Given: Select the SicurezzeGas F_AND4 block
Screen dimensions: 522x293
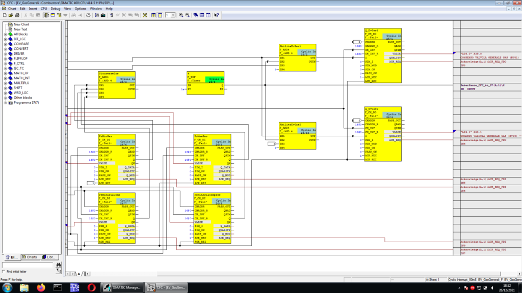Looking at the screenshot, I should tap(117, 85).
